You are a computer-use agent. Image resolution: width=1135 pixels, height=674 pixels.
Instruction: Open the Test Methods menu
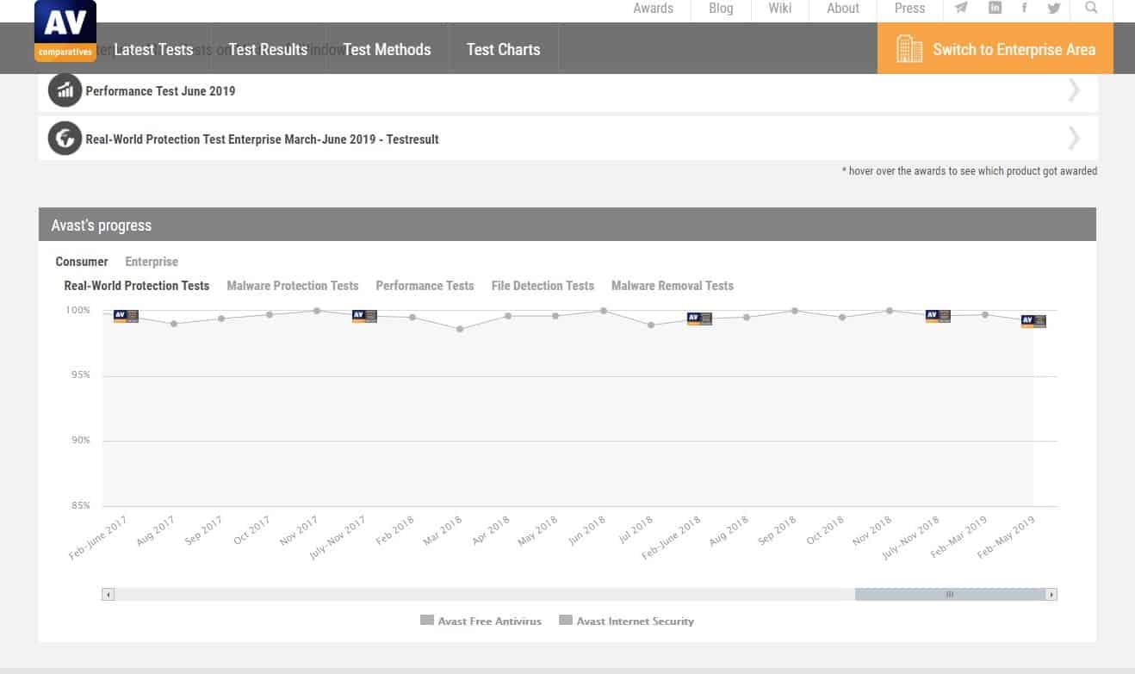coord(387,49)
